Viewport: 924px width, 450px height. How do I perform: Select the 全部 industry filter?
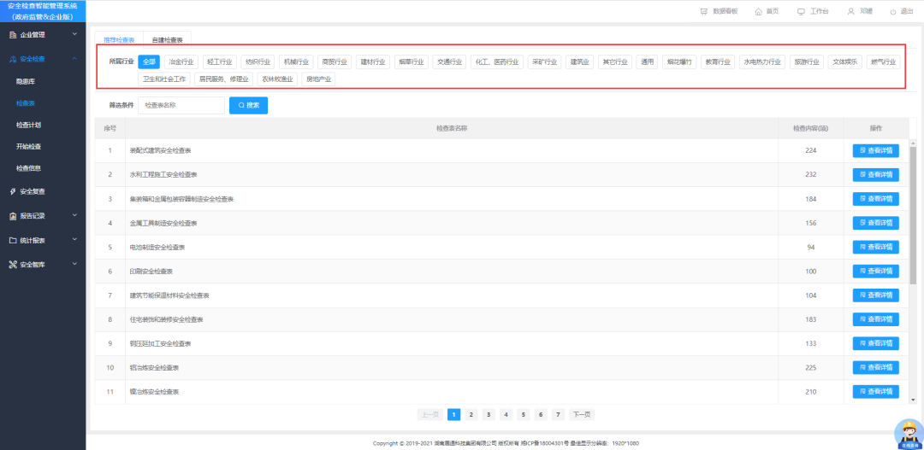click(x=149, y=61)
